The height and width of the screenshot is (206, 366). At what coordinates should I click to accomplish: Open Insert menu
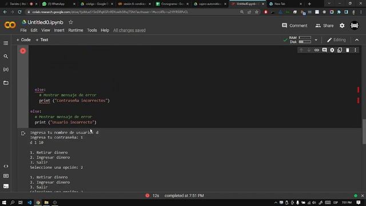(x=59, y=30)
